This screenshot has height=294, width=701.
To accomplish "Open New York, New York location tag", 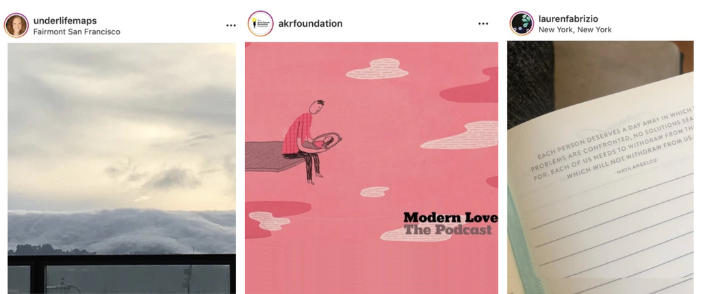I will [x=574, y=30].
